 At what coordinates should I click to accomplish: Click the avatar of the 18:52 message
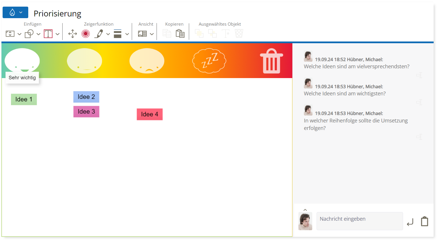tap(308, 56)
